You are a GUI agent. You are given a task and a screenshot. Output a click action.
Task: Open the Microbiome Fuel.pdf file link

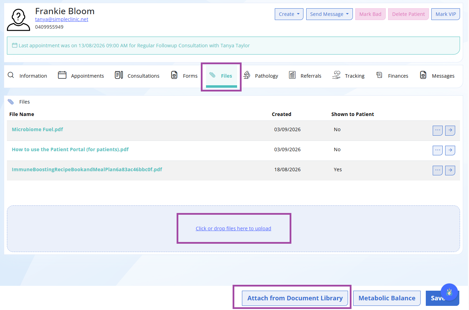37,129
